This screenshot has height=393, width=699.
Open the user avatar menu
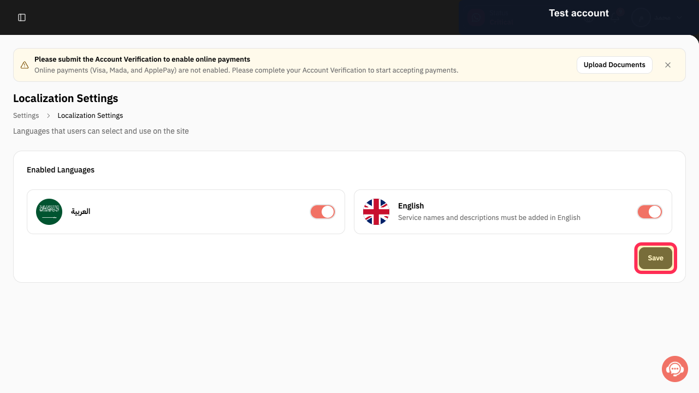pyautogui.click(x=641, y=17)
